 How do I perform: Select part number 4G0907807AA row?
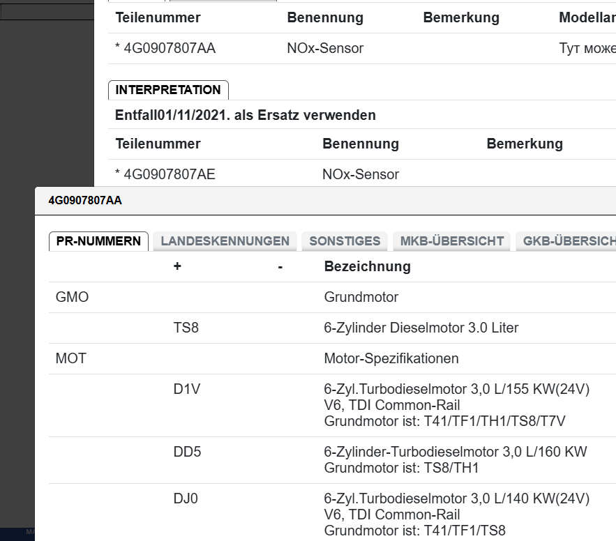(x=170, y=49)
